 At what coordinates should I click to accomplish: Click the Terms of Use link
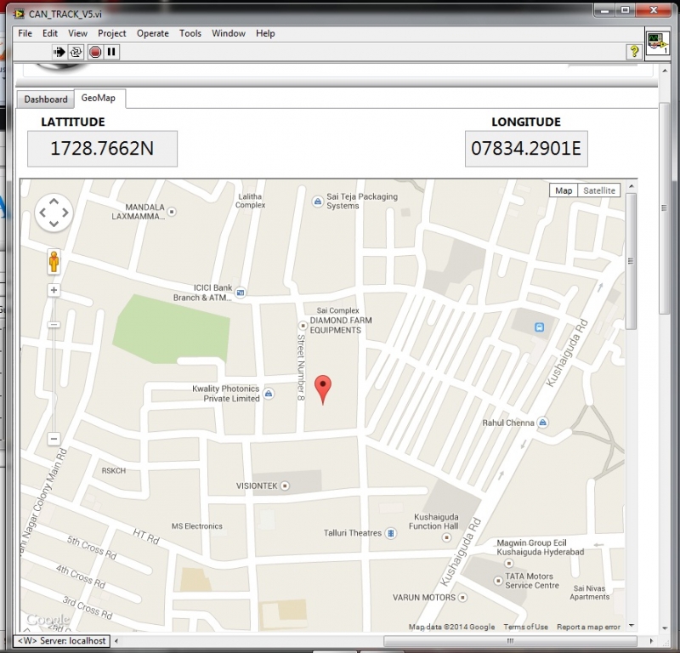pos(525,627)
